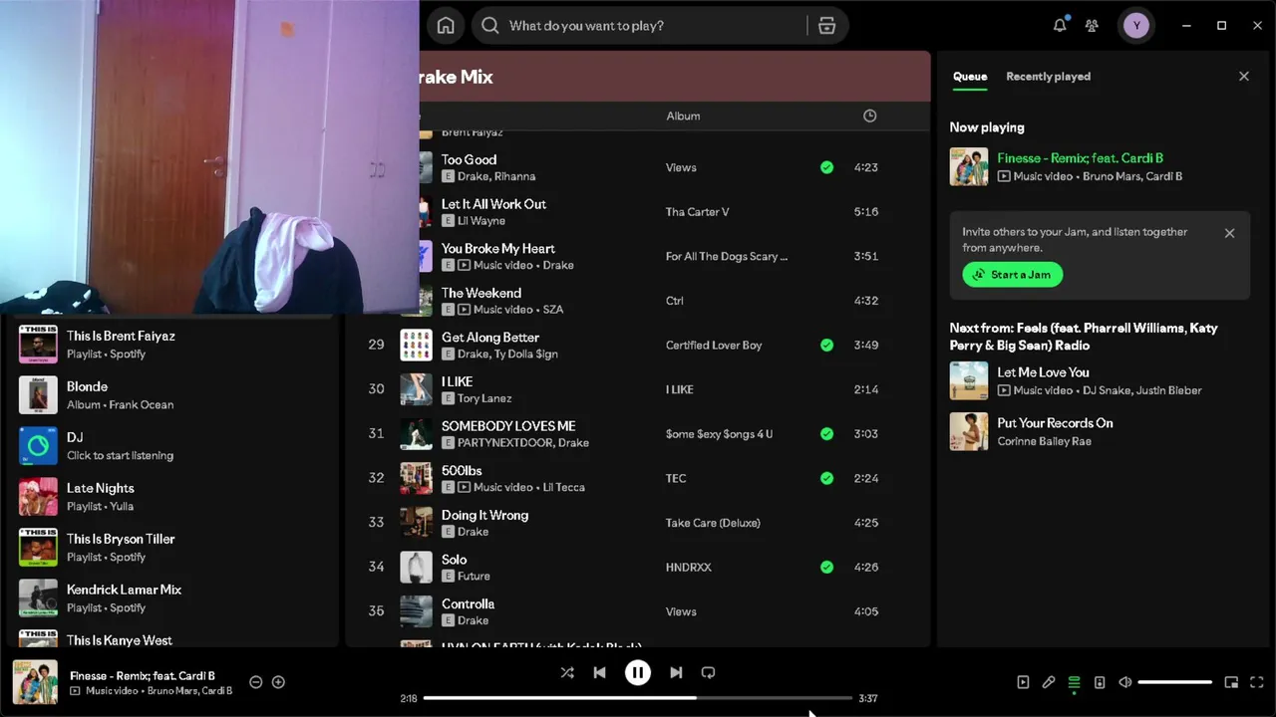Add Finesse to playlist with plus icon
This screenshot has width=1276, height=717.
278,682
